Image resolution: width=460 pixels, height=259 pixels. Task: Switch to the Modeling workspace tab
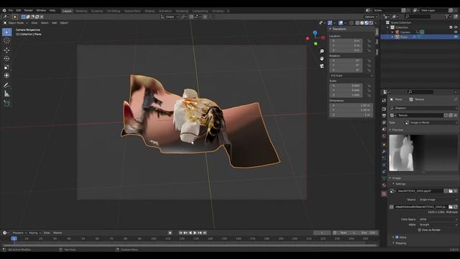tap(81, 11)
